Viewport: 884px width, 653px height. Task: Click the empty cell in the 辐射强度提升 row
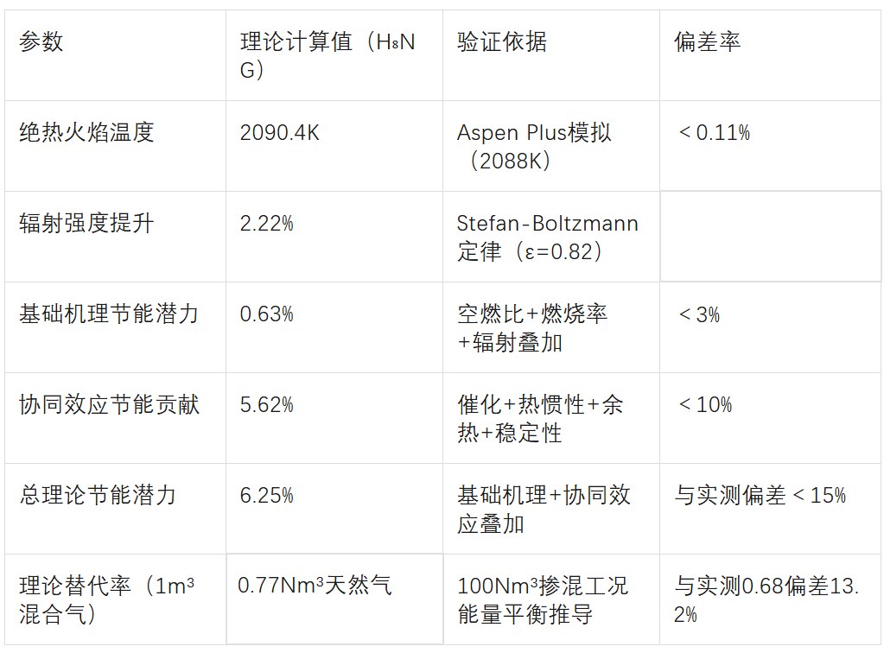point(770,237)
